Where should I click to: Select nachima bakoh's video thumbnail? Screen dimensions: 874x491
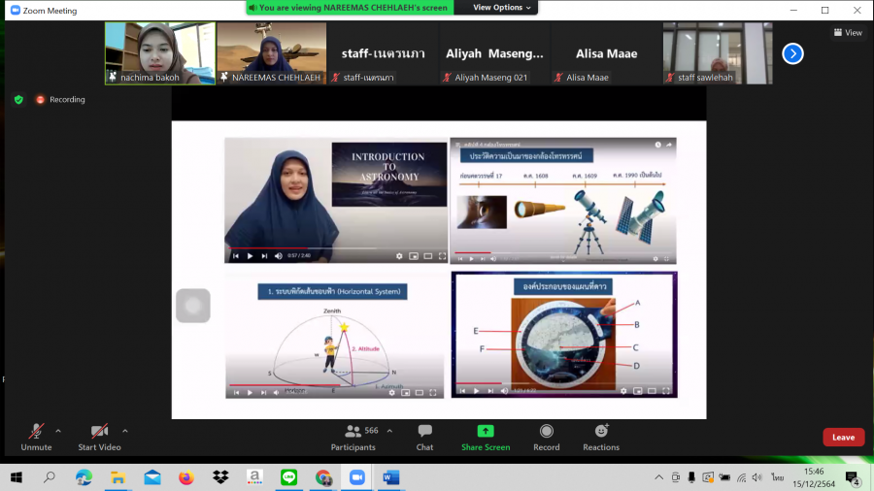coord(160,53)
